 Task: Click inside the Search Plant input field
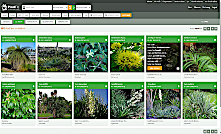click(37, 8)
